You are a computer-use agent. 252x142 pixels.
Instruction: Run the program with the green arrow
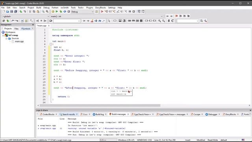(x=57, y=11)
